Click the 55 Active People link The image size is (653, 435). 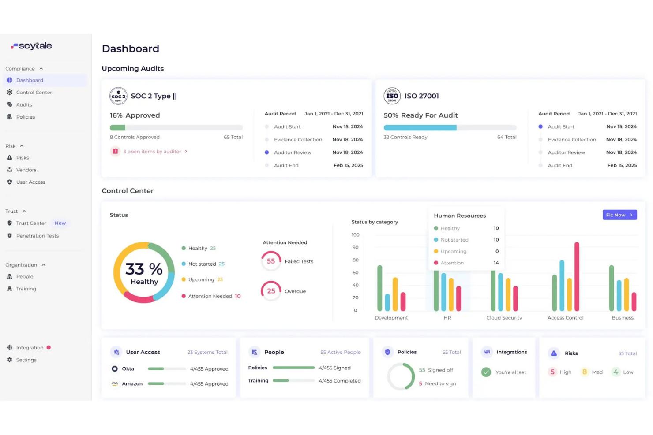click(341, 353)
